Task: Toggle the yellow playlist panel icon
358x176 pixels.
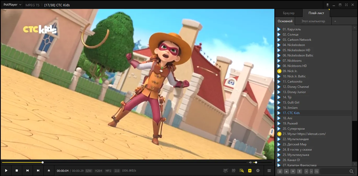Action: [250, 171]
